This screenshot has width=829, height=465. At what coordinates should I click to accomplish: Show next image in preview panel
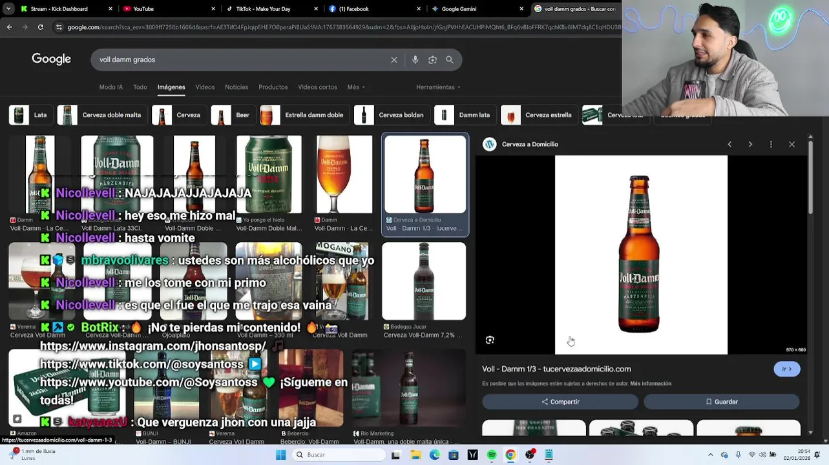tap(750, 144)
